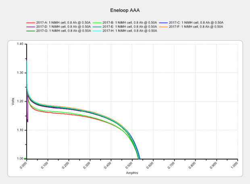Click the orange 2017-F legend line swatch

pos(163,27)
